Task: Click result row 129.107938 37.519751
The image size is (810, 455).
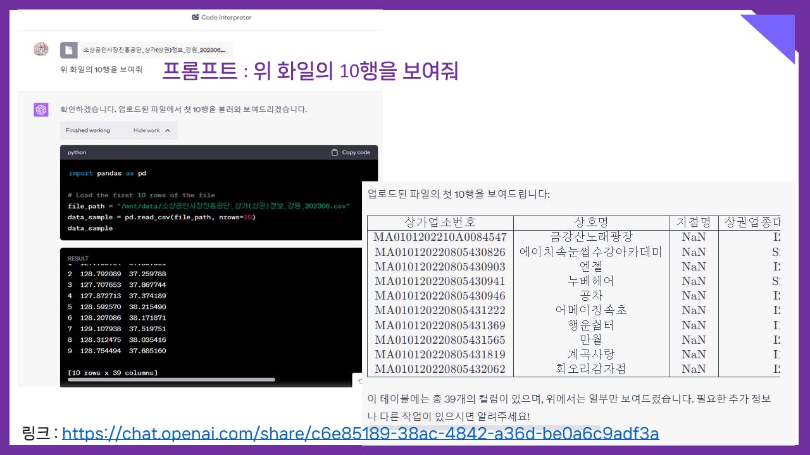Action: click(116, 329)
